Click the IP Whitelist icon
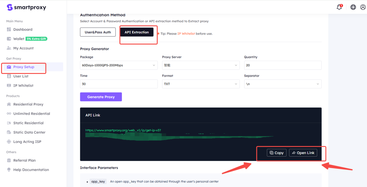Viewport: 367px width, 187px height. click(9, 86)
